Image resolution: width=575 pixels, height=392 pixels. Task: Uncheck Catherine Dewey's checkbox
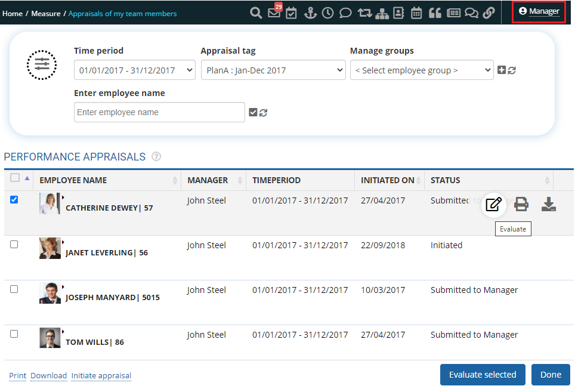point(14,199)
